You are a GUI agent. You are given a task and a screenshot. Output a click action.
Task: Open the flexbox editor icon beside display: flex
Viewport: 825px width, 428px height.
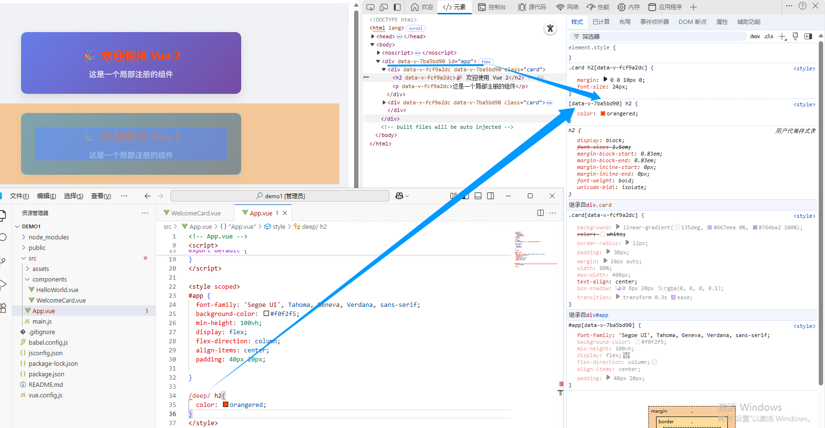pos(626,355)
